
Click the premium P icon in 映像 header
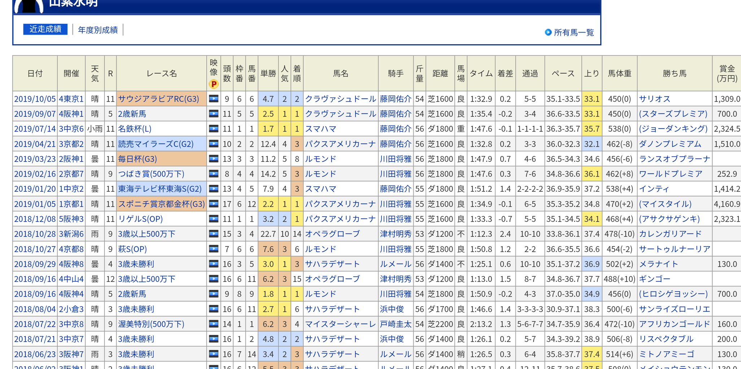(x=213, y=84)
